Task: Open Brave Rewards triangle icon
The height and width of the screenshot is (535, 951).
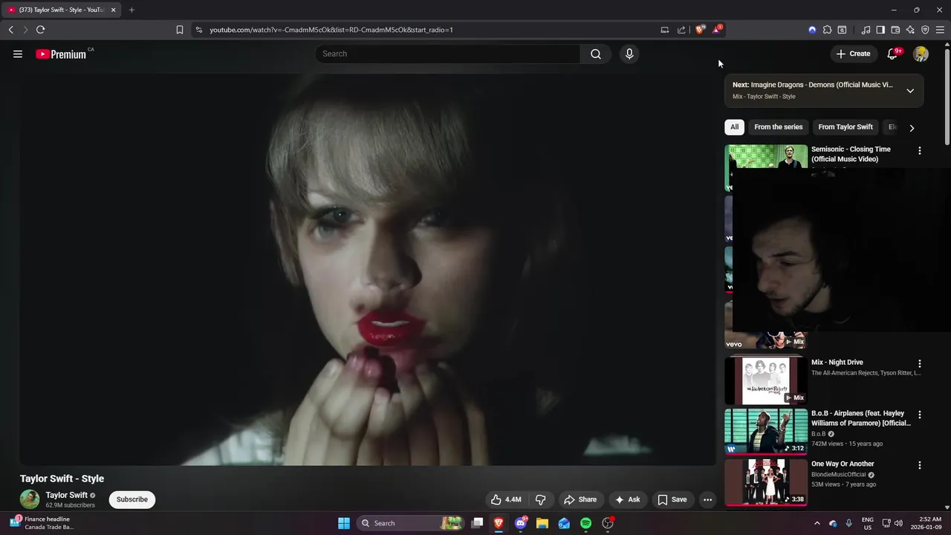Action: 717,30
